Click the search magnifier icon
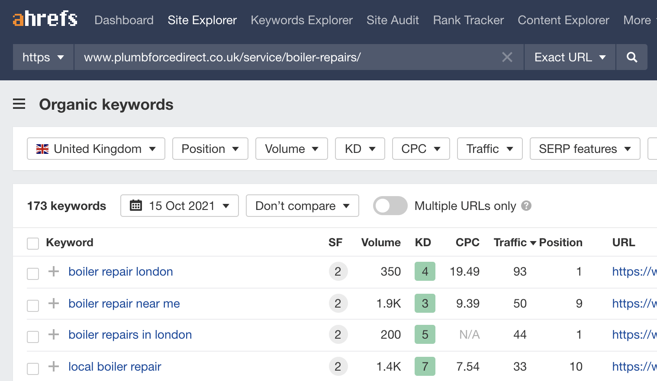This screenshot has width=657, height=381. point(631,57)
